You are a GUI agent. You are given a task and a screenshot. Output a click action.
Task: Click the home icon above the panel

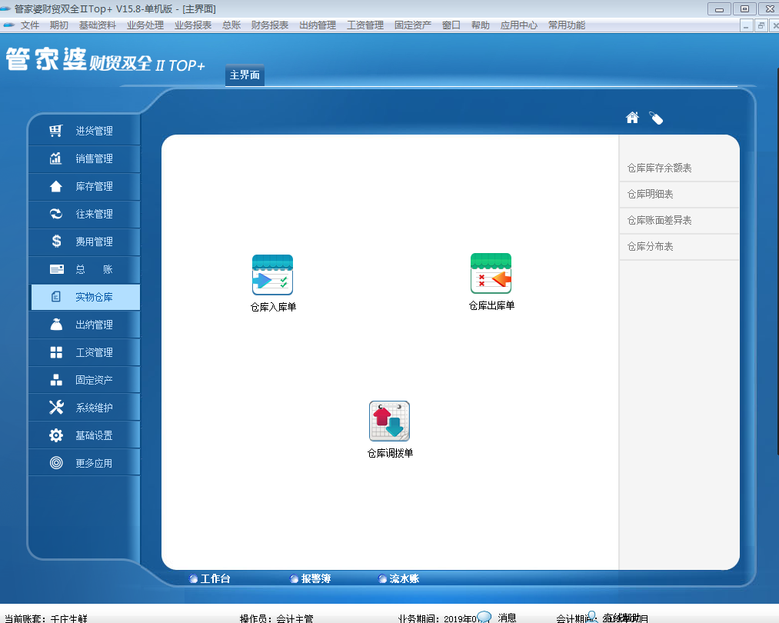click(632, 118)
